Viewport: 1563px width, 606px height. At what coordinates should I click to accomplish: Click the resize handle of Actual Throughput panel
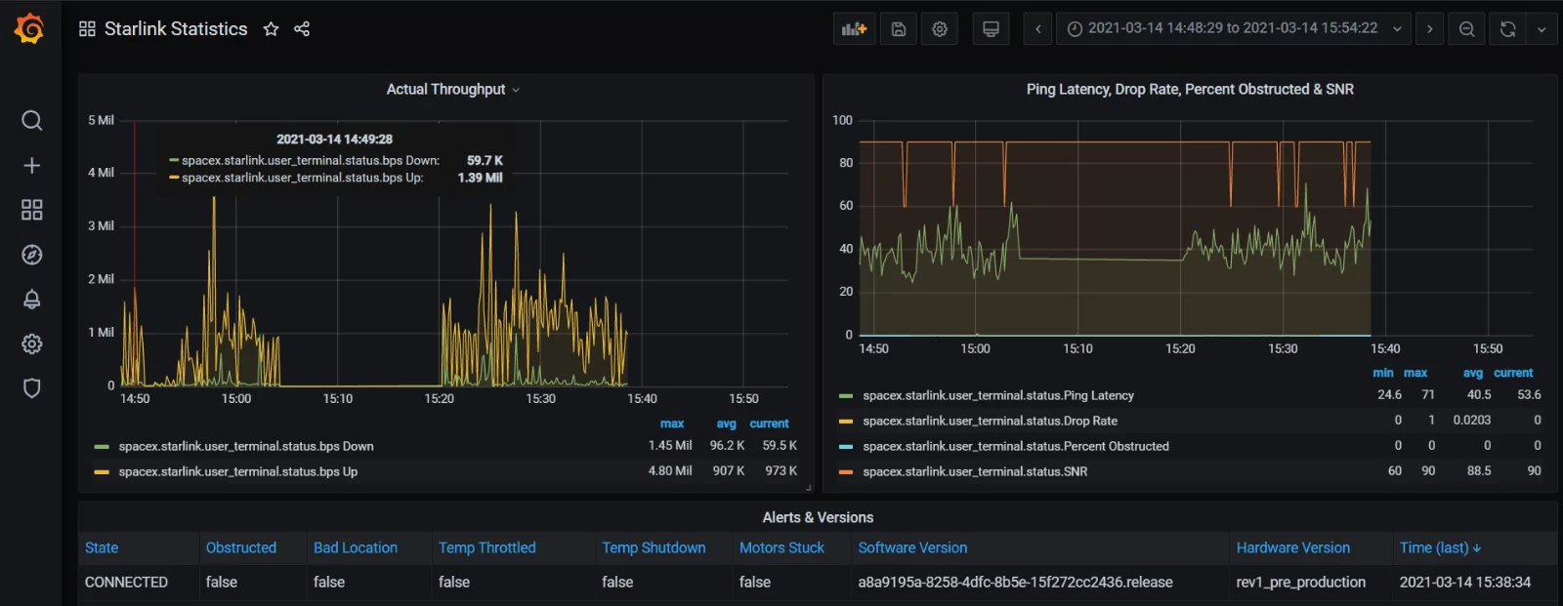click(x=807, y=486)
